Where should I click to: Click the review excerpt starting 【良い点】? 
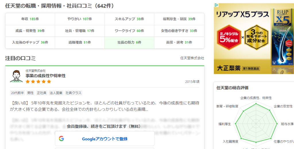(105, 106)
